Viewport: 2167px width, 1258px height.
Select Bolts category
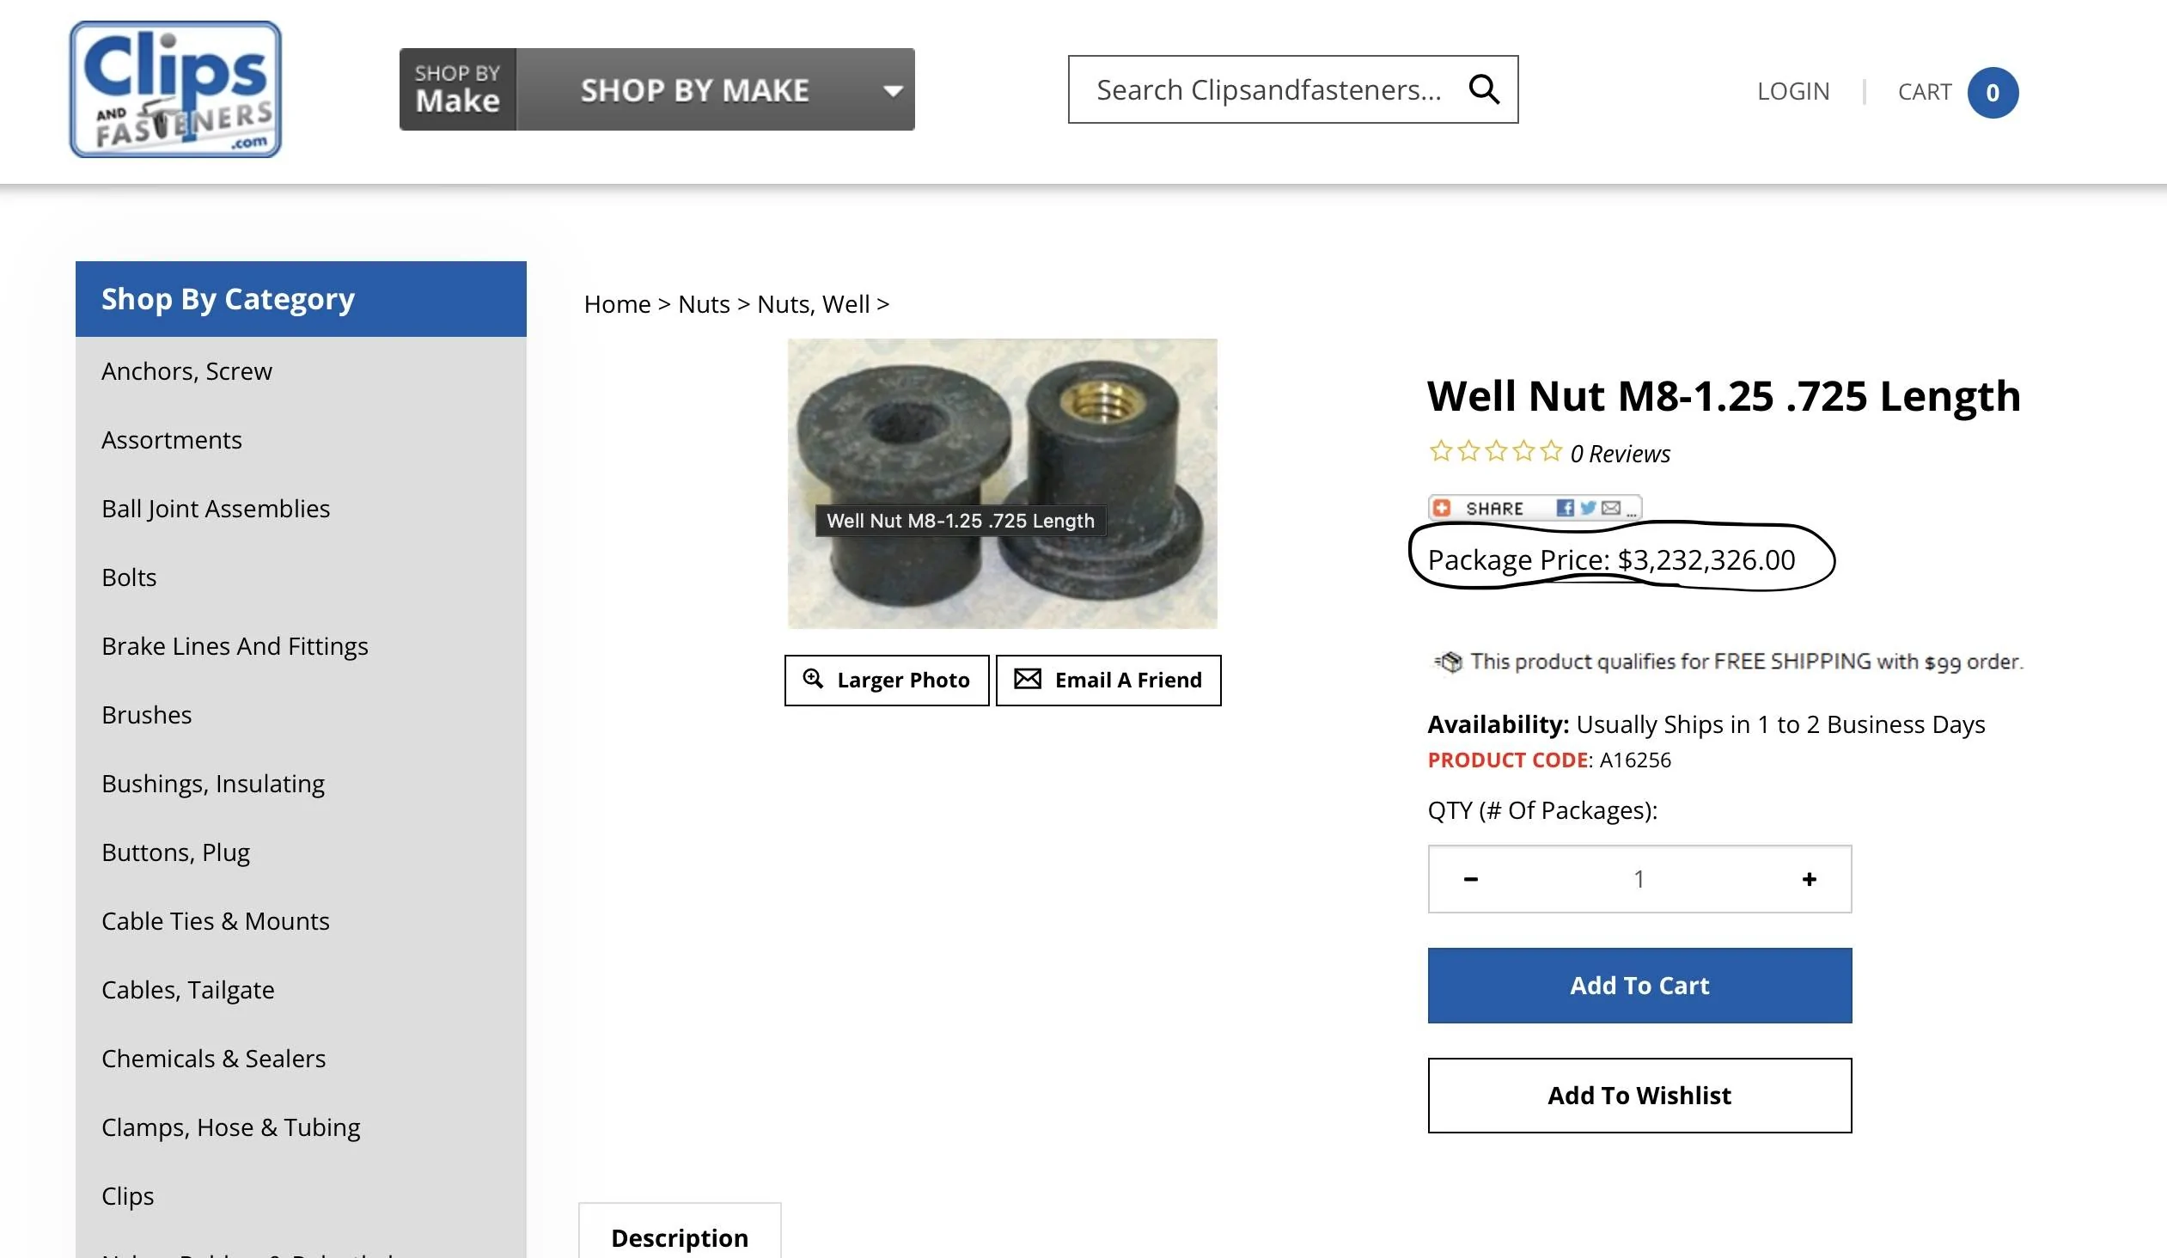click(129, 577)
